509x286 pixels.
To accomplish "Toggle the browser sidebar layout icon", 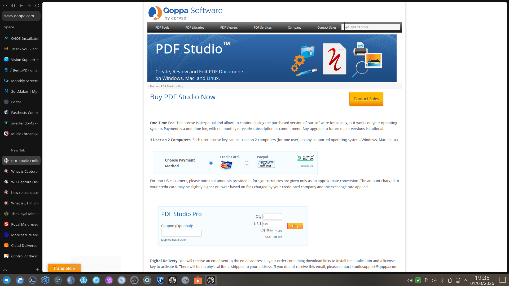I will tap(13, 6).
